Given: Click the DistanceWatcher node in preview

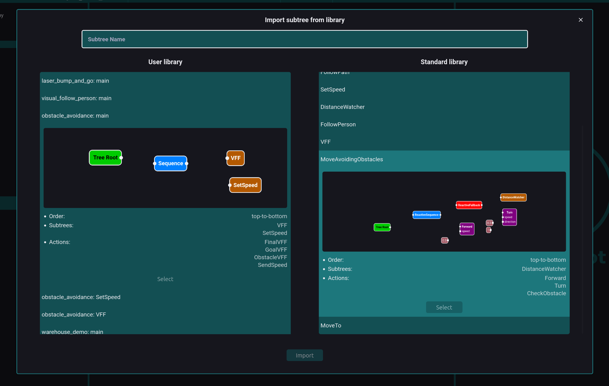Looking at the screenshot, I should 513,198.
